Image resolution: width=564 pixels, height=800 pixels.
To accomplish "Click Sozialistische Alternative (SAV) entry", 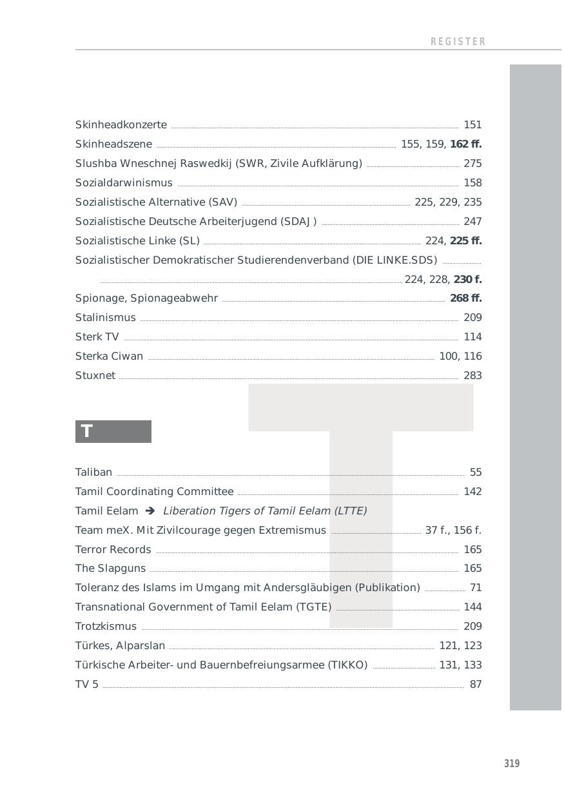I will pyautogui.click(x=156, y=202).
